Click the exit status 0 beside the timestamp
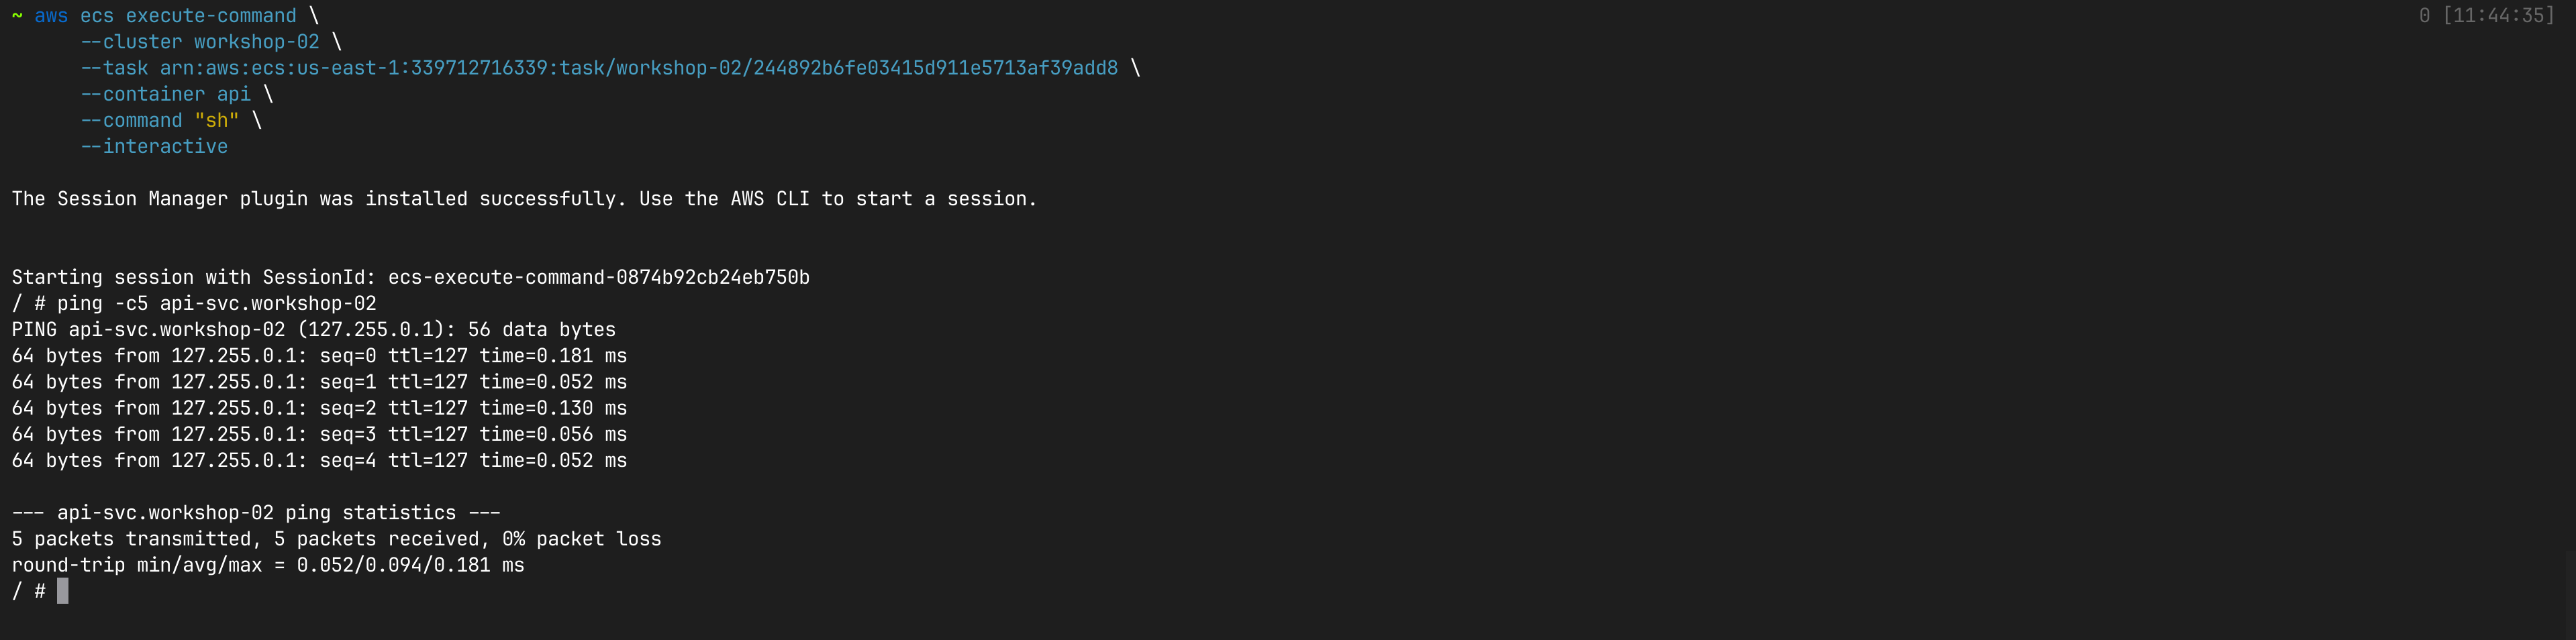This screenshot has width=2576, height=640. (x=2424, y=16)
